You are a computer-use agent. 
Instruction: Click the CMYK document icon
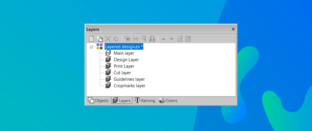pos(100,46)
